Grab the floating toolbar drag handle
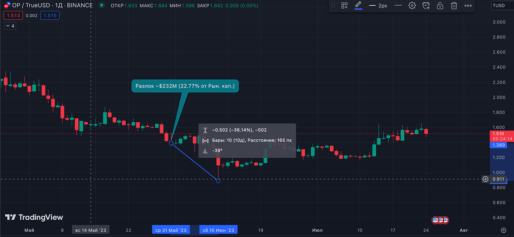514x237 pixels. coord(333,5)
